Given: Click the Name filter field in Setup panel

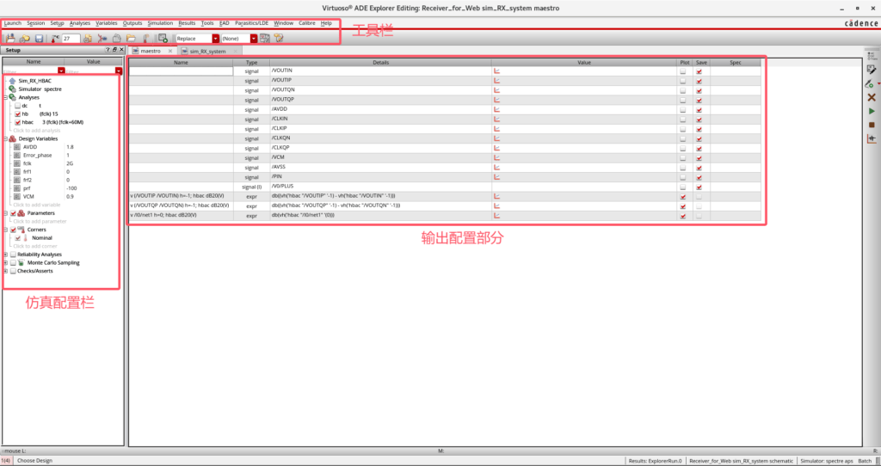Looking at the screenshot, I should pyautogui.click(x=30, y=71).
